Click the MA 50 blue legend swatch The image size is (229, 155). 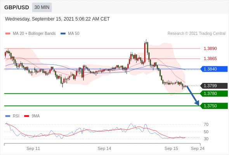tap(63, 34)
